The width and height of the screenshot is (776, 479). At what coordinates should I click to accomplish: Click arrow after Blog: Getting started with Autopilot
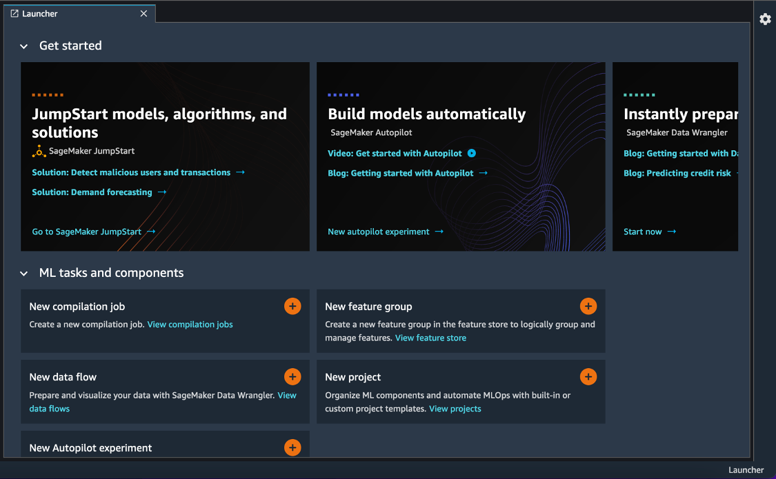click(484, 172)
